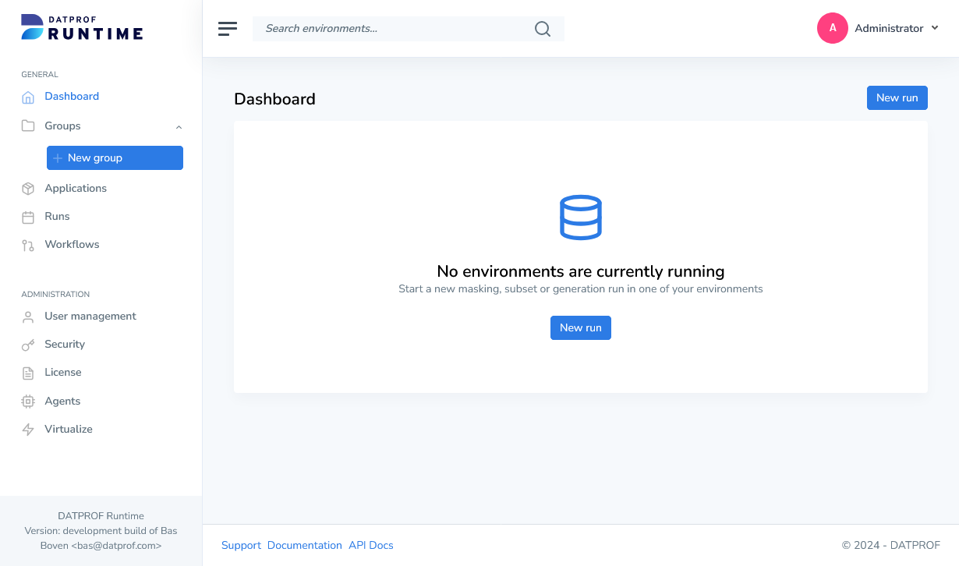Click the Administrator avatar circle
Viewport: 959px width, 566px height.
(x=833, y=28)
